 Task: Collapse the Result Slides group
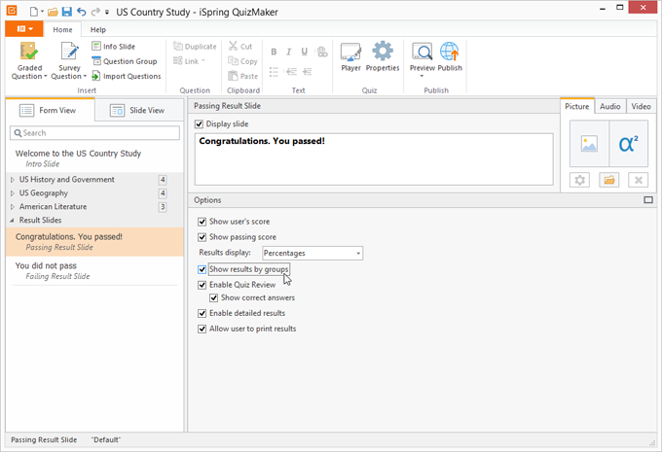pyautogui.click(x=12, y=220)
